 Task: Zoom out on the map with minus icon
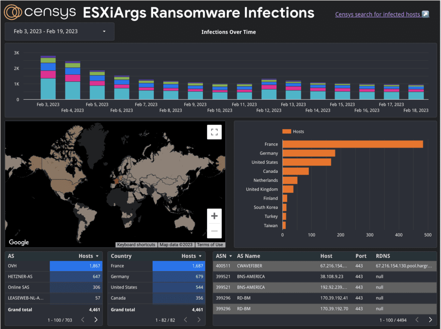click(214, 231)
